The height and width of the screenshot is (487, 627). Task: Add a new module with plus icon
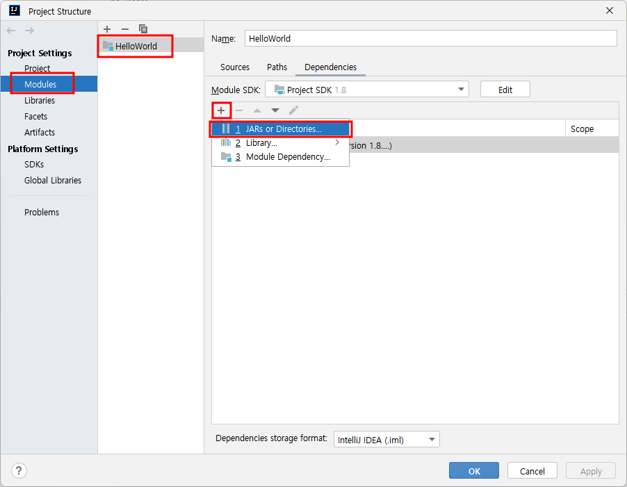[107, 28]
